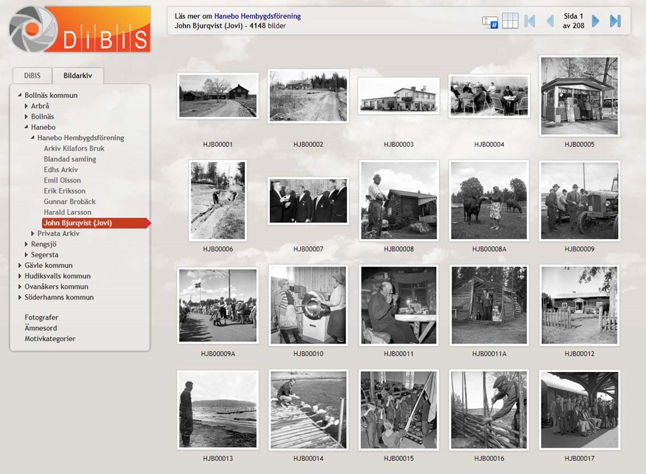Open thumbnail HJB00008

coord(399,201)
